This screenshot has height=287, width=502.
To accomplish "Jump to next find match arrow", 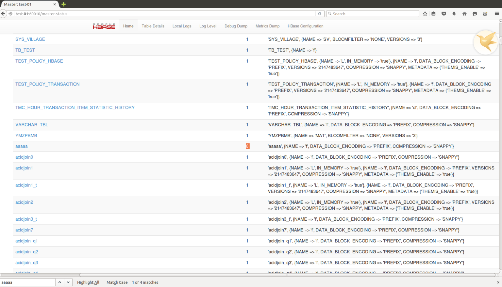I will 68,282.
